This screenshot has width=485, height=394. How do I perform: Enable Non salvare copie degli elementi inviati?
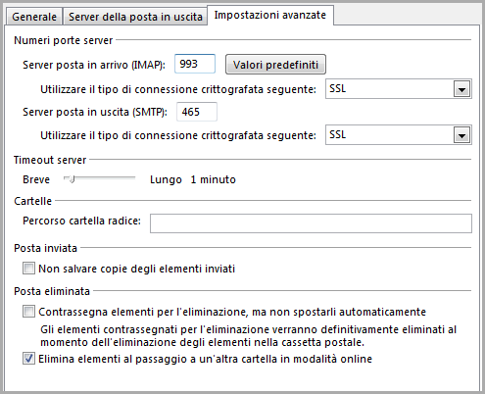coord(28,269)
